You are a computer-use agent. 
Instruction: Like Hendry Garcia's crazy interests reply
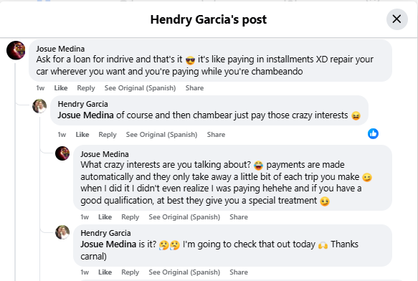click(x=82, y=135)
